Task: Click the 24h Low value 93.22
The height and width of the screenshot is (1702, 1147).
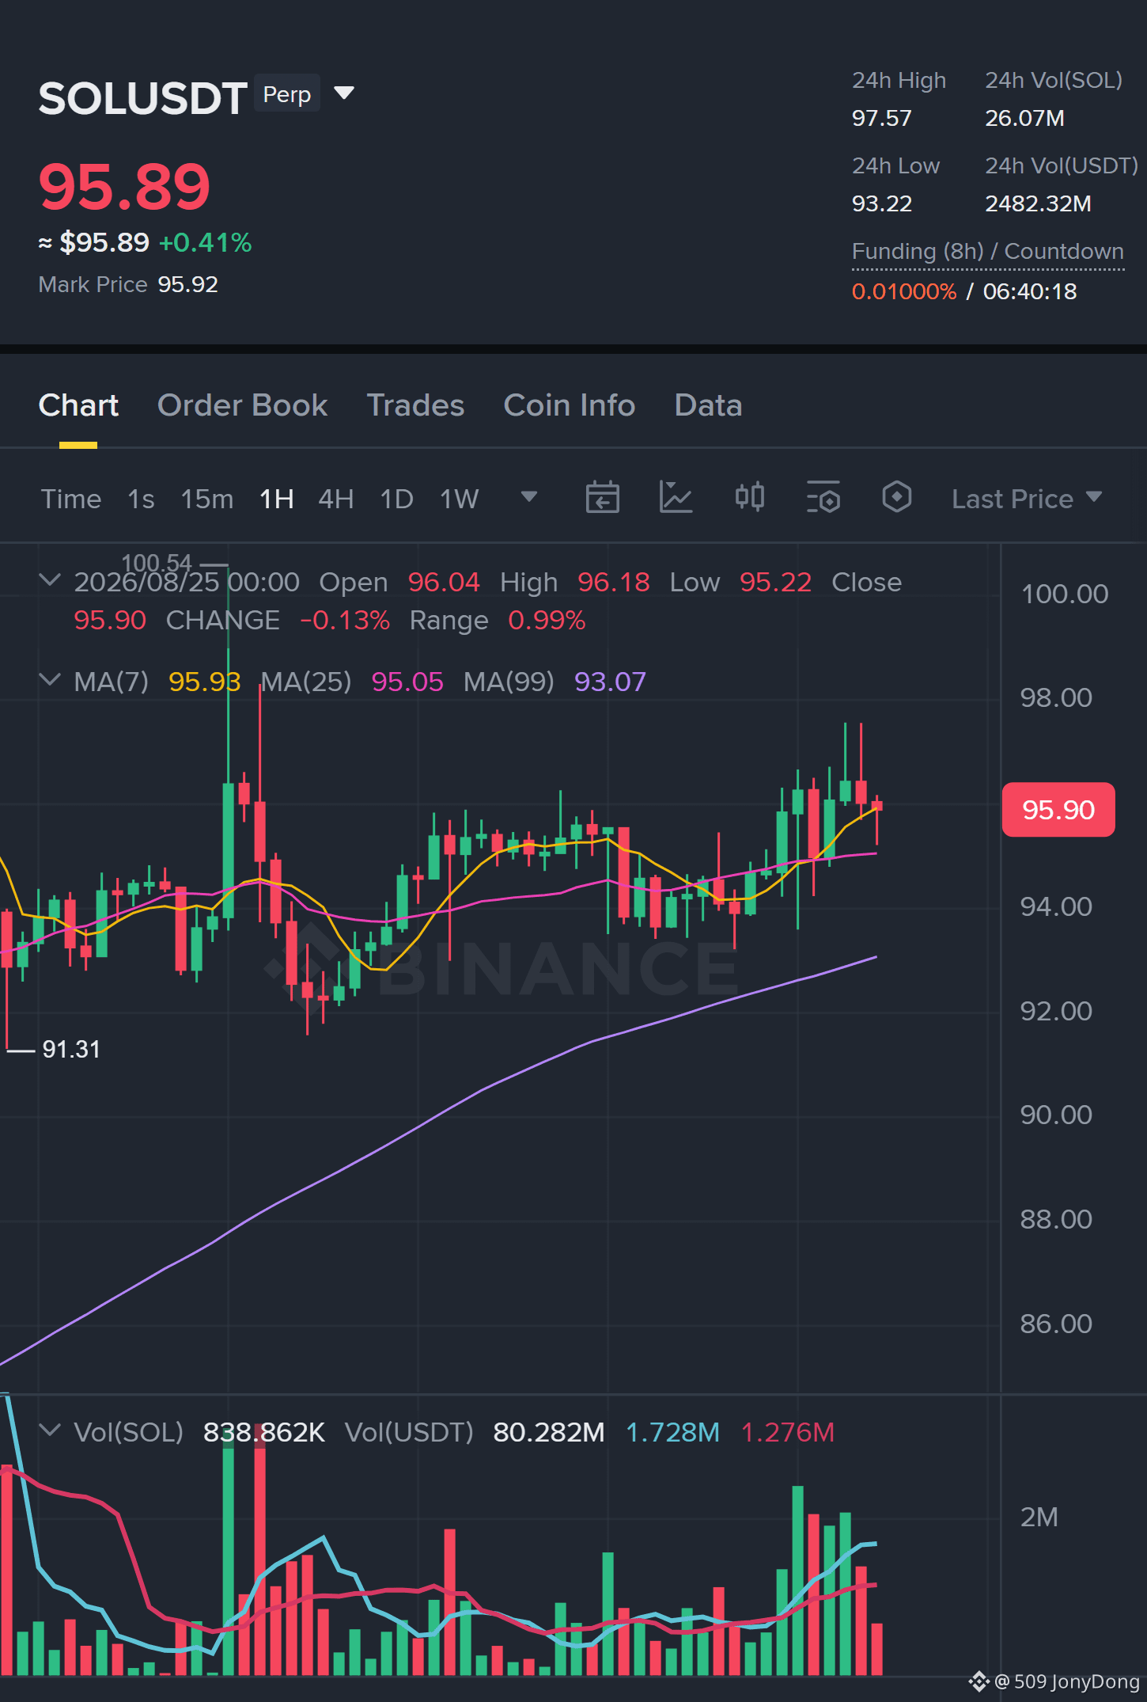Action: pos(882,203)
